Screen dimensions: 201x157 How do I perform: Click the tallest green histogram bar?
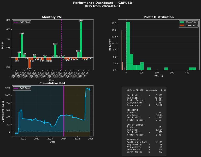tap(128, 46)
